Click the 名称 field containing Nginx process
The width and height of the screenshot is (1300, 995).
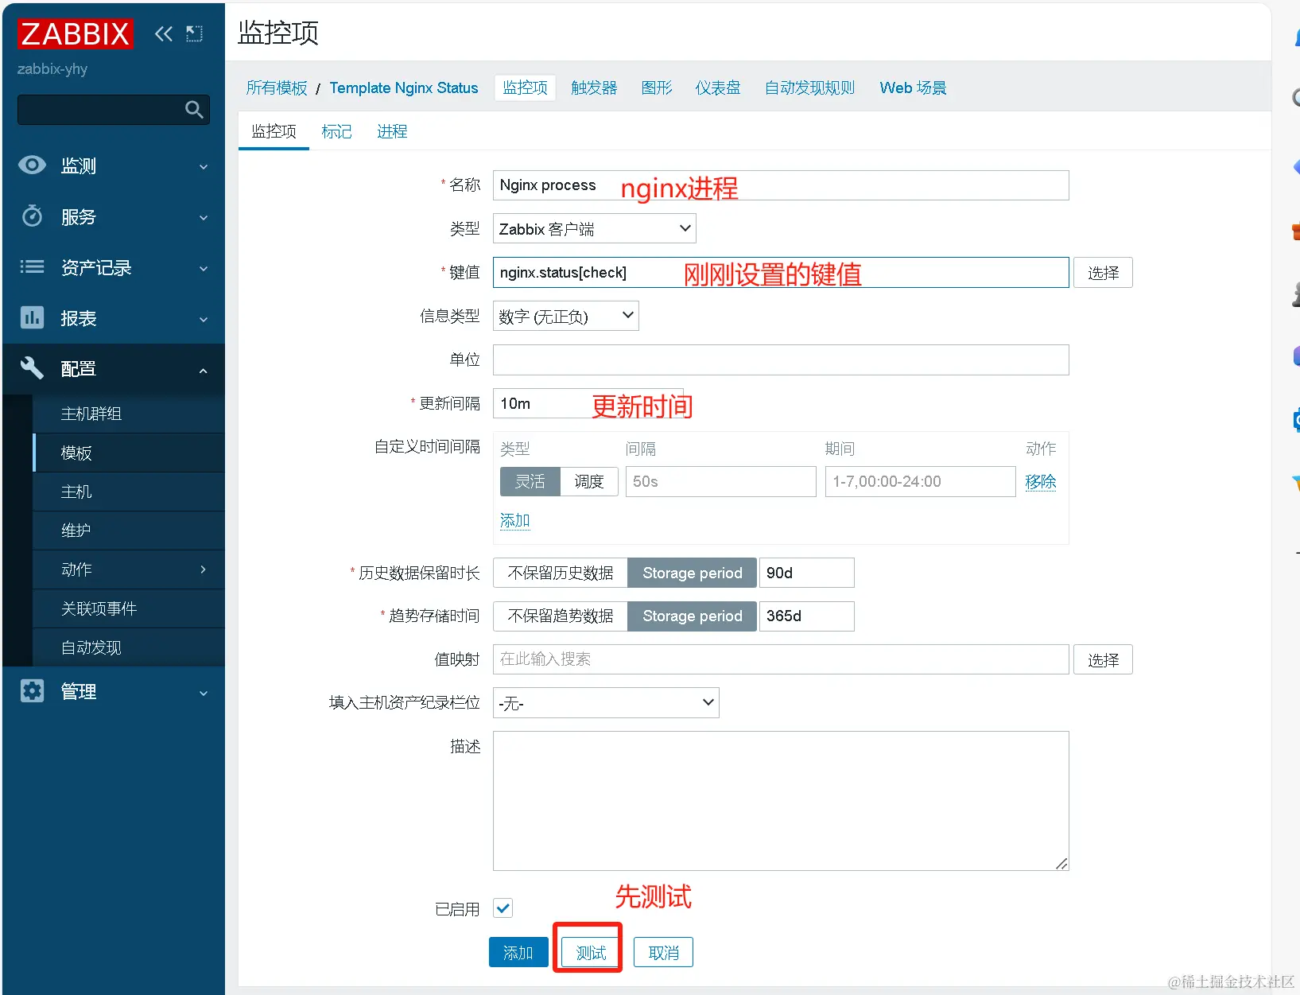781,185
